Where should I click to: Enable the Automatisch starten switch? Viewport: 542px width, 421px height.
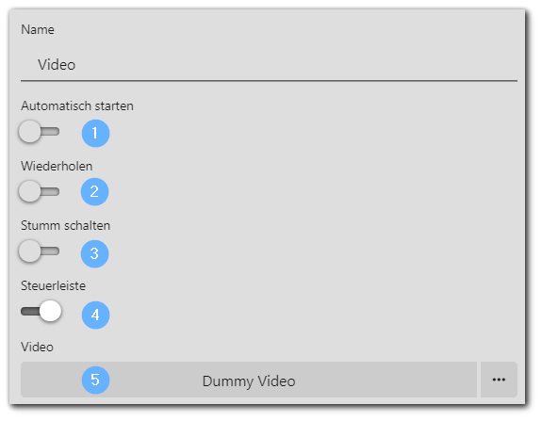[40, 132]
